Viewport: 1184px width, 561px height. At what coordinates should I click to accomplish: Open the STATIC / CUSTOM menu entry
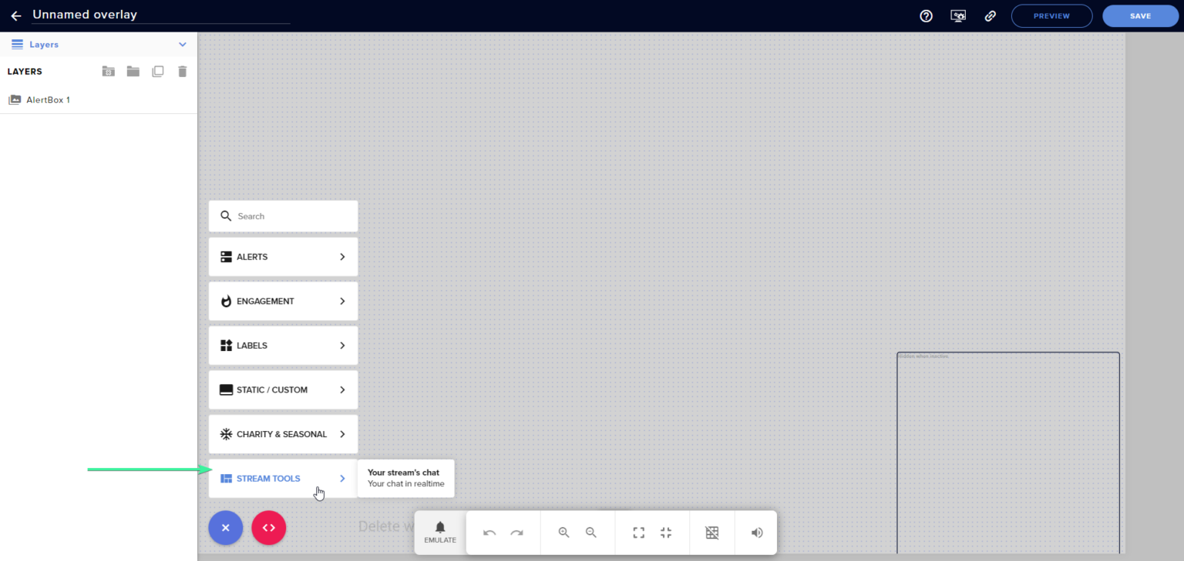point(283,389)
